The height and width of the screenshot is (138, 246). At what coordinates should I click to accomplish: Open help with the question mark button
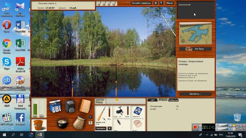pyautogui.click(x=161, y=3)
